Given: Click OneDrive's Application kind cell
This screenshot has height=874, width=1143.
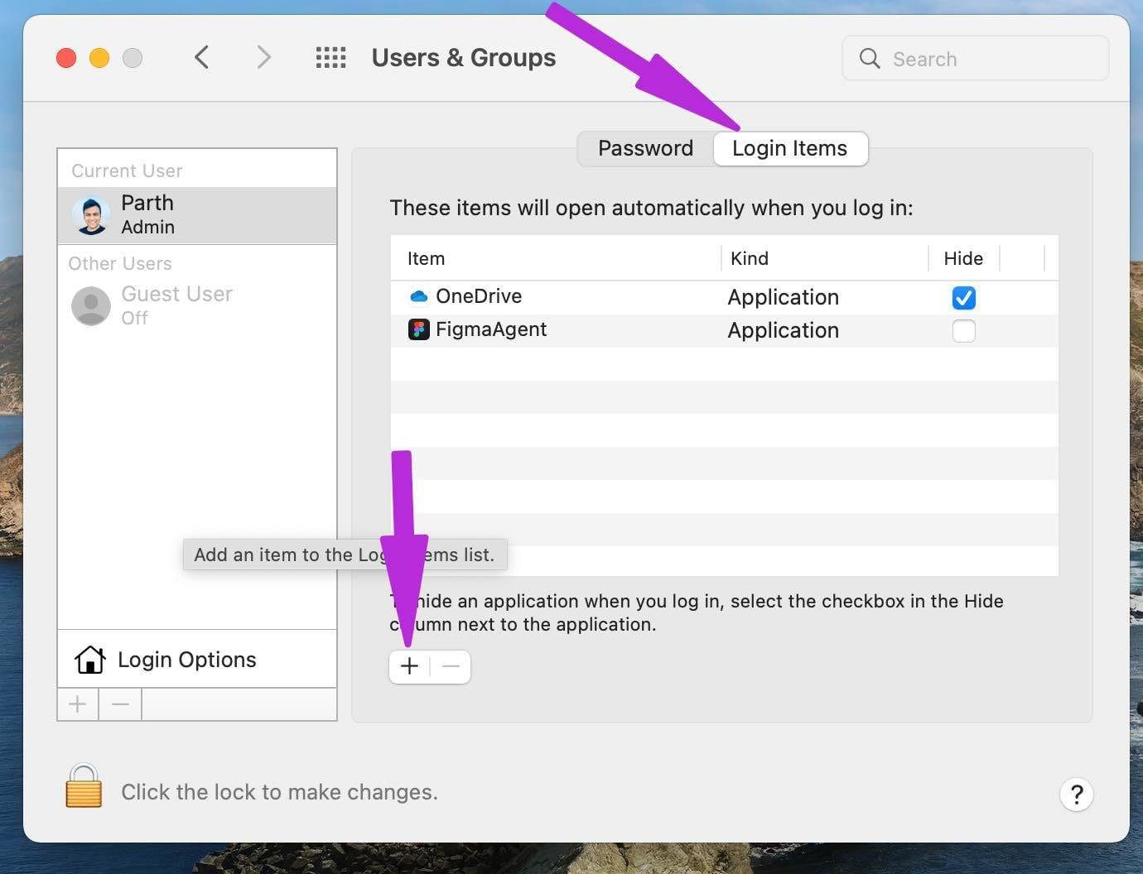Looking at the screenshot, I should [x=783, y=297].
